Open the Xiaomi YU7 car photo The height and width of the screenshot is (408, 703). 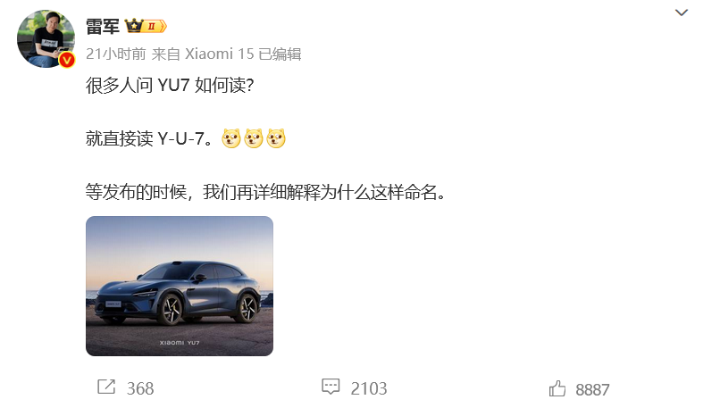[x=180, y=286]
